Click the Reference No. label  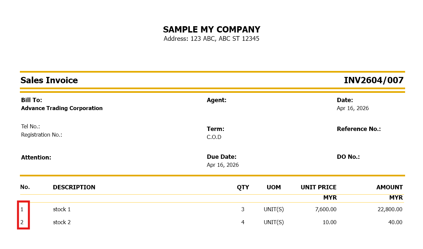click(x=359, y=129)
